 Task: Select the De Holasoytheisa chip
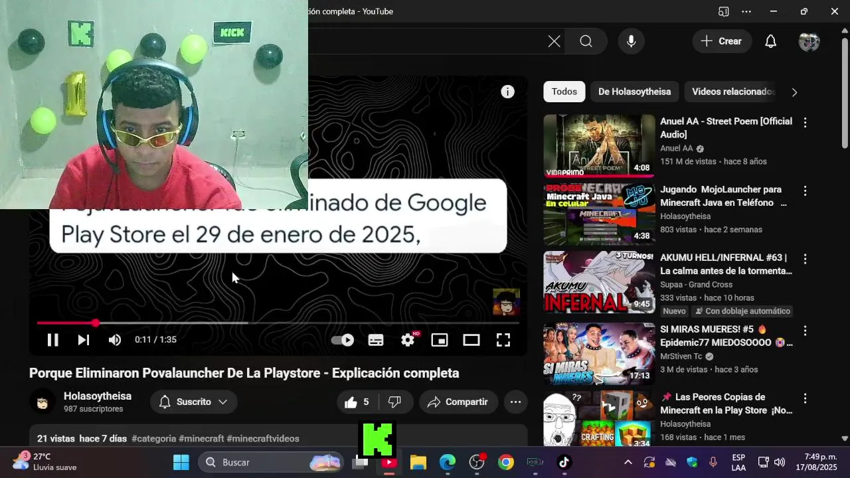point(634,92)
